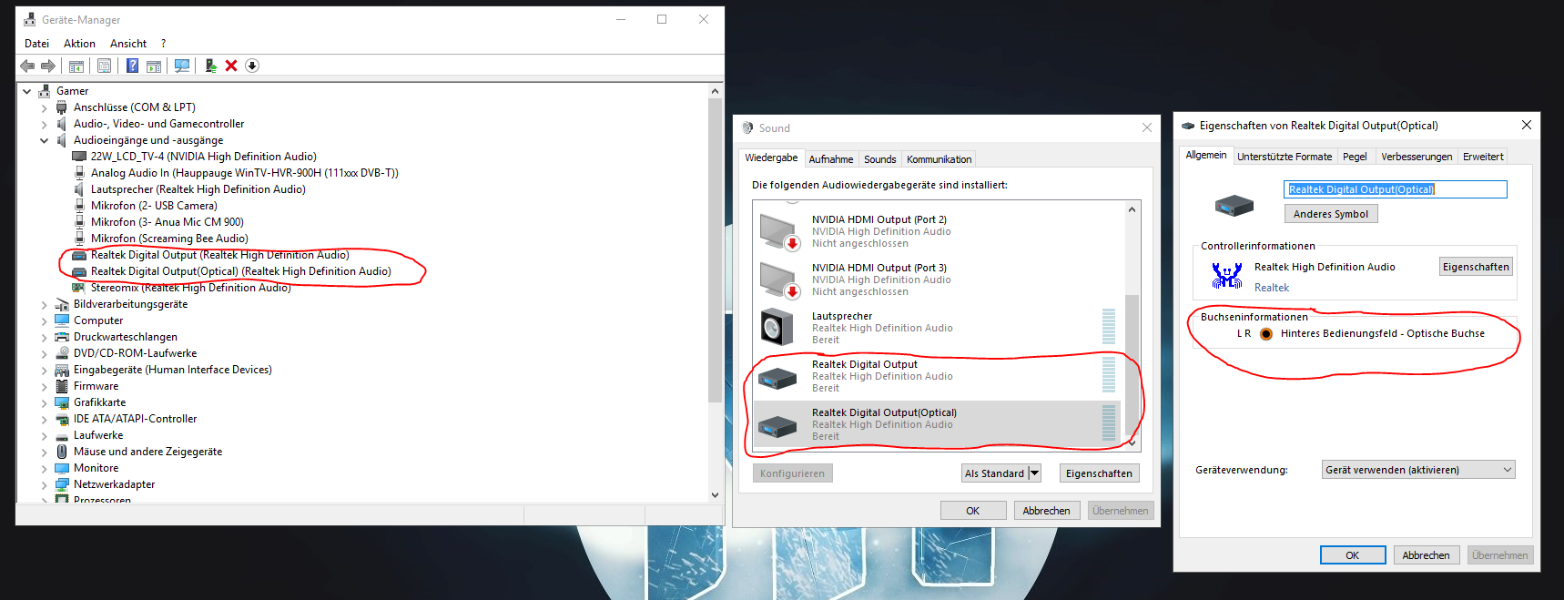The height and width of the screenshot is (600, 1564).
Task: Click the update driver toolbar icon
Action: [x=210, y=66]
